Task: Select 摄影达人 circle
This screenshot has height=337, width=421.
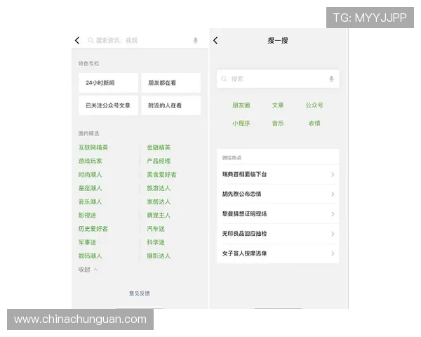Action: (159, 256)
